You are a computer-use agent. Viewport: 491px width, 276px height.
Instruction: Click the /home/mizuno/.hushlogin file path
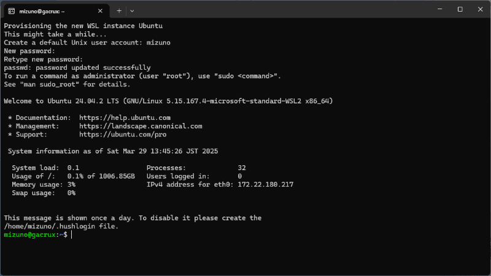tap(61, 226)
